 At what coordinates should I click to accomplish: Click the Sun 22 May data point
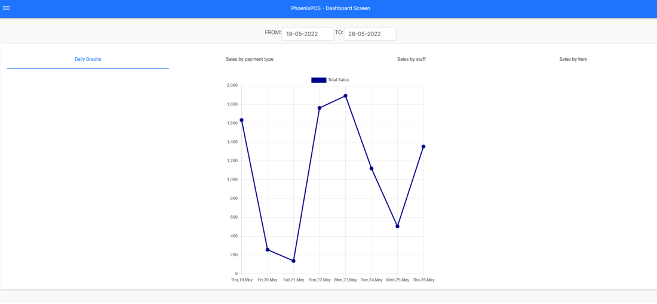point(320,108)
